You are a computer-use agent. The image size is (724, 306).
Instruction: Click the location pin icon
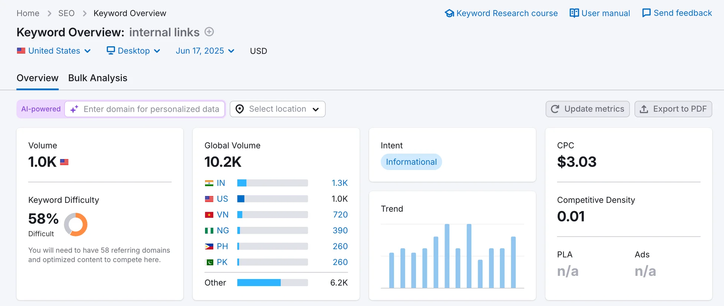click(239, 109)
